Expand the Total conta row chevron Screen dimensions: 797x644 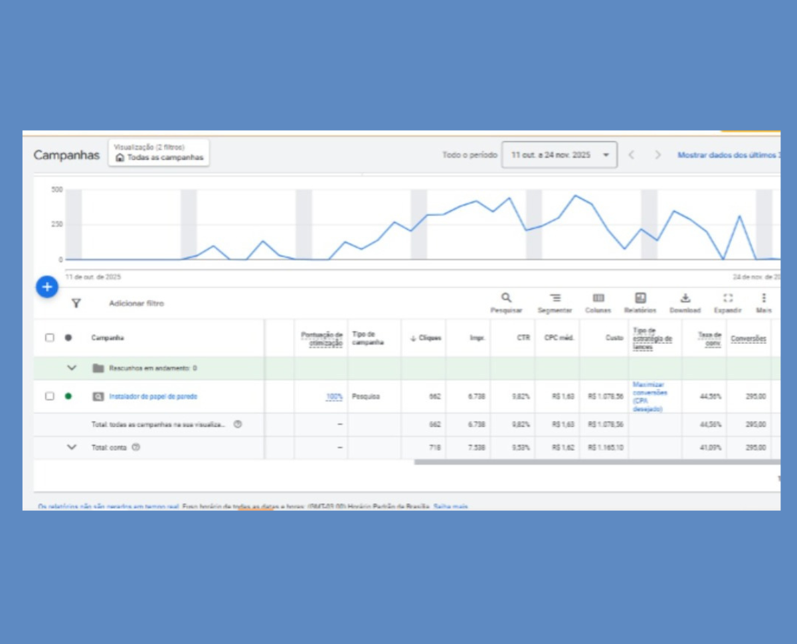(72, 447)
